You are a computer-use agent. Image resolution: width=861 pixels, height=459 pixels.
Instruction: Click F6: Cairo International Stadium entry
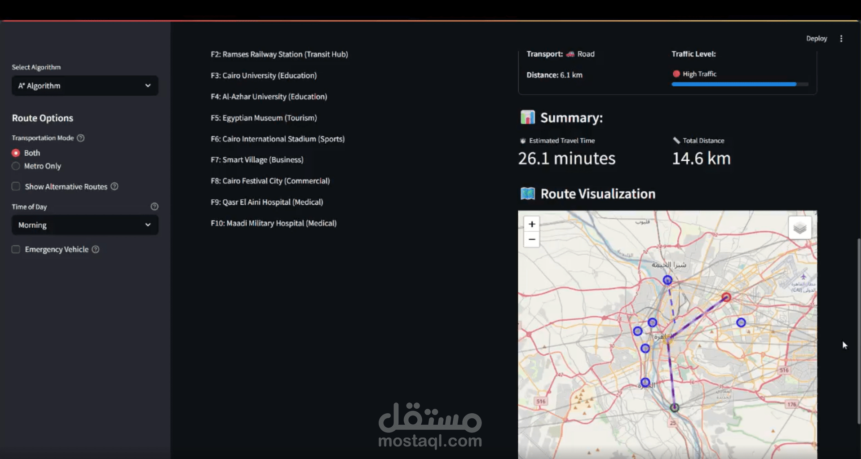tap(278, 139)
